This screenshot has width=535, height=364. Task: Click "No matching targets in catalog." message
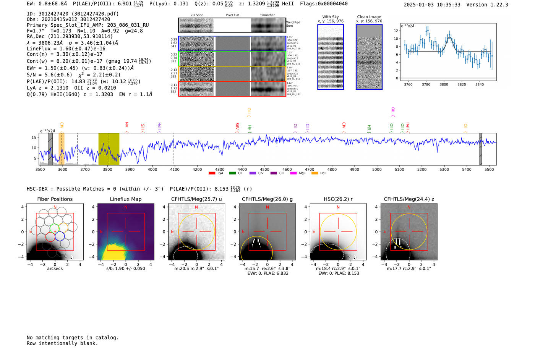click(x=73, y=338)
